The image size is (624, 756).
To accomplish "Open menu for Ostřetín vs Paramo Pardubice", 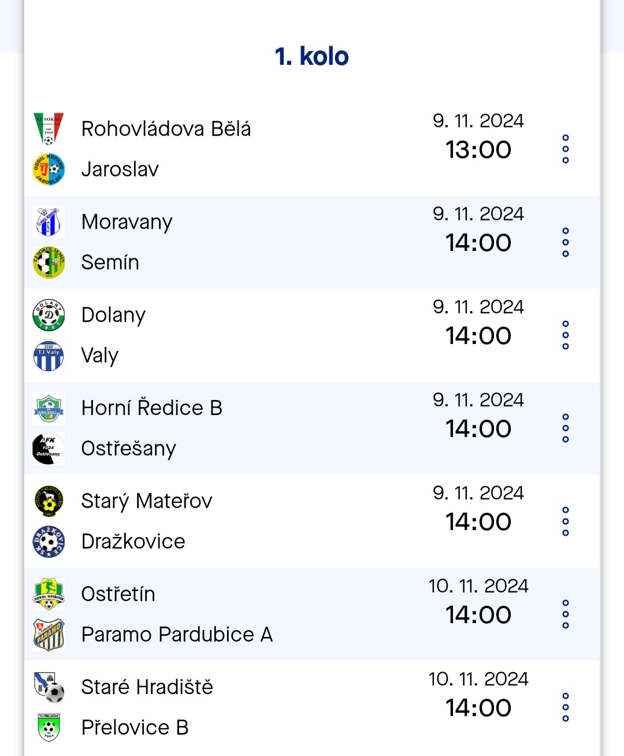I will tap(566, 614).
